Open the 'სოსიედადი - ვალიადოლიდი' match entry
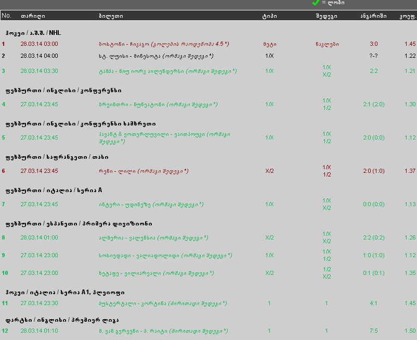This screenshot has height=340, width=417. coord(165,256)
